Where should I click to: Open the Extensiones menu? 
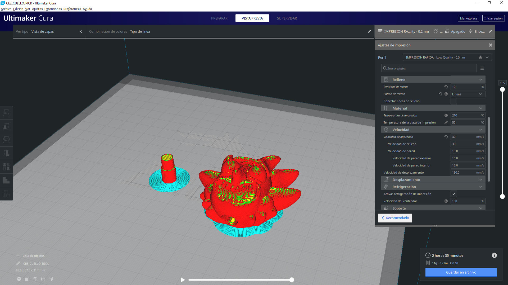(x=53, y=9)
